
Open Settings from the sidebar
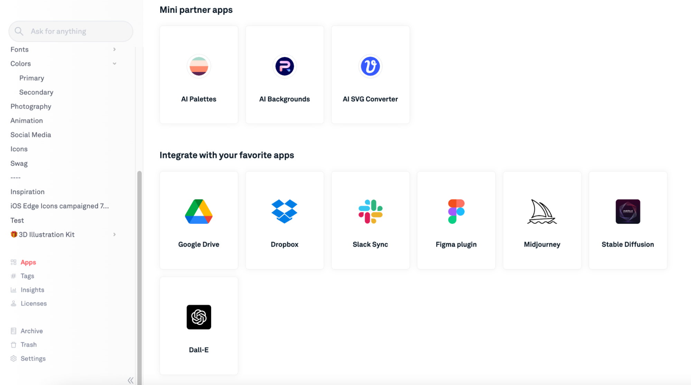[x=33, y=358]
